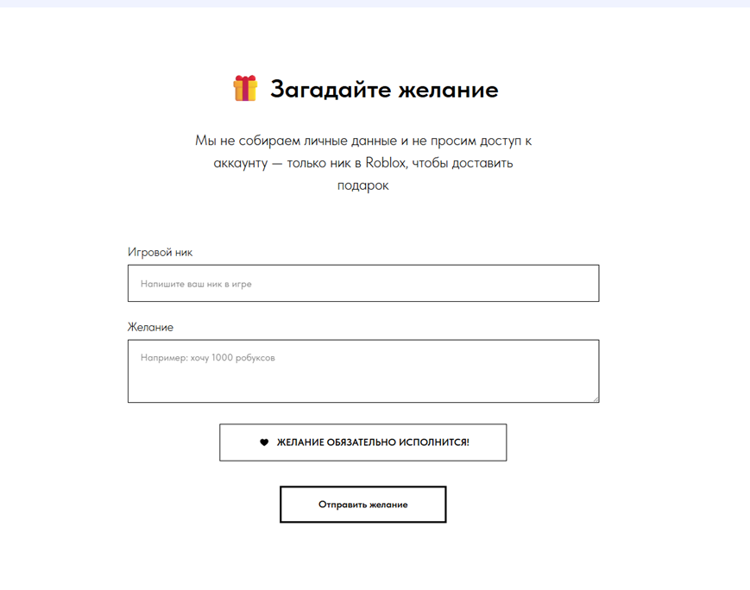Click the "Например: хочу 1000 робуксов" placeholder
This screenshot has width=750, height=590.
(208, 358)
